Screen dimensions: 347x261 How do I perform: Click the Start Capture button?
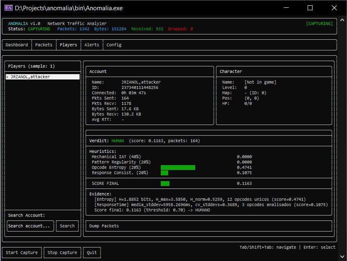(x=22, y=252)
